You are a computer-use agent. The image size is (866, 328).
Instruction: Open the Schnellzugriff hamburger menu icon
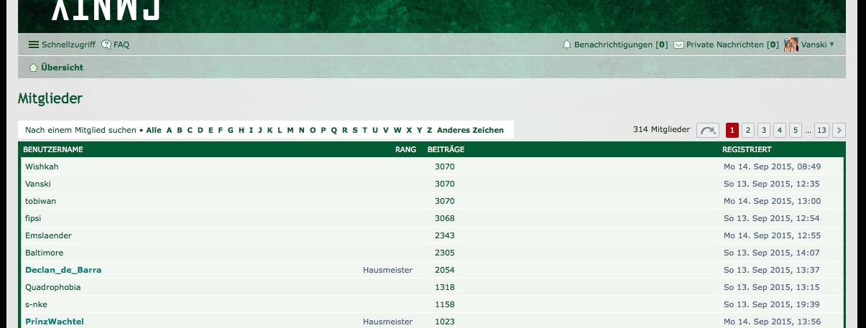pos(33,44)
